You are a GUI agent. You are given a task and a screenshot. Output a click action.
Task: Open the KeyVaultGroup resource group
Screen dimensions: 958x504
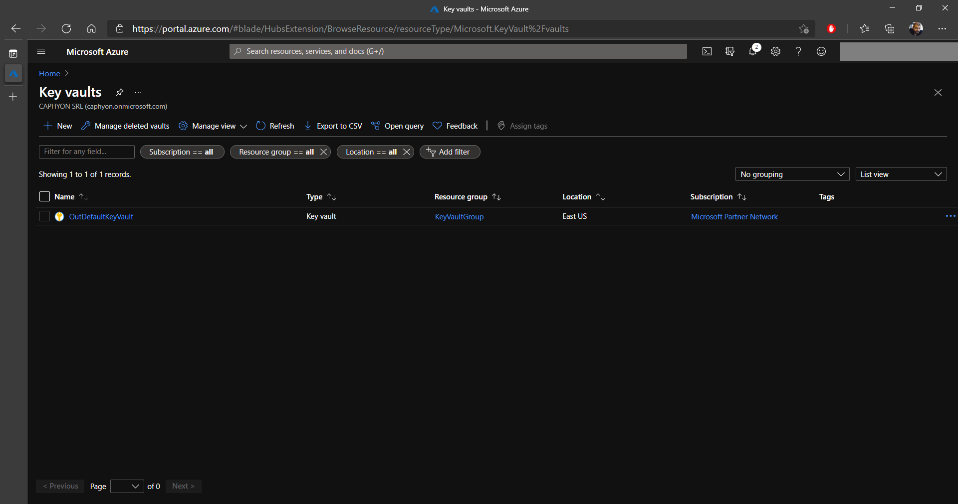click(x=459, y=217)
